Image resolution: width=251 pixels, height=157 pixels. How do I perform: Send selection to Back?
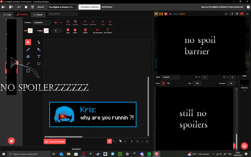coord(110,23)
